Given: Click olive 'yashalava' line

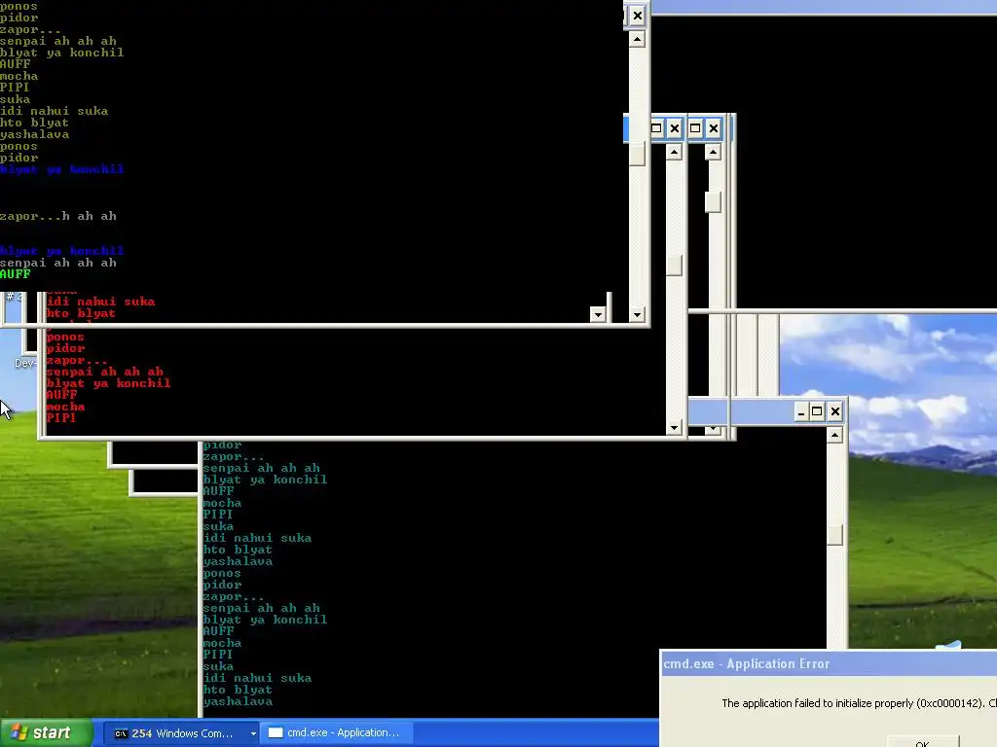Looking at the screenshot, I should [34, 134].
